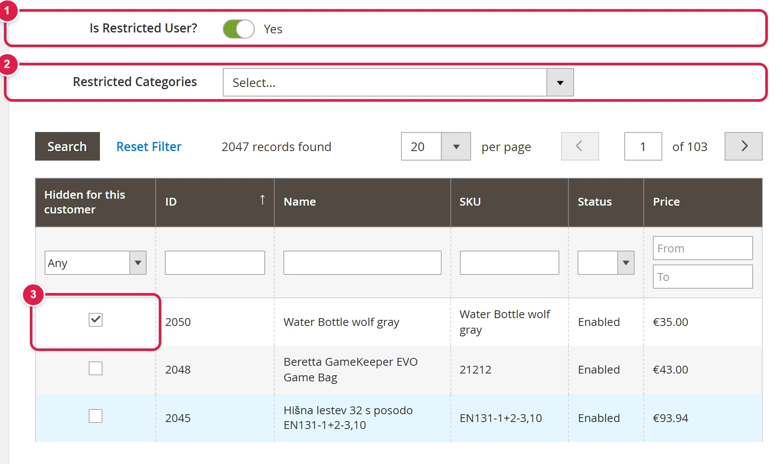Open the Status filter dropdown

point(606,263)
